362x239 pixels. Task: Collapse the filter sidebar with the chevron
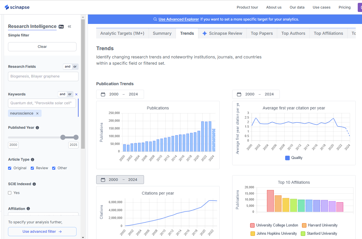click(x=69, y=26)
